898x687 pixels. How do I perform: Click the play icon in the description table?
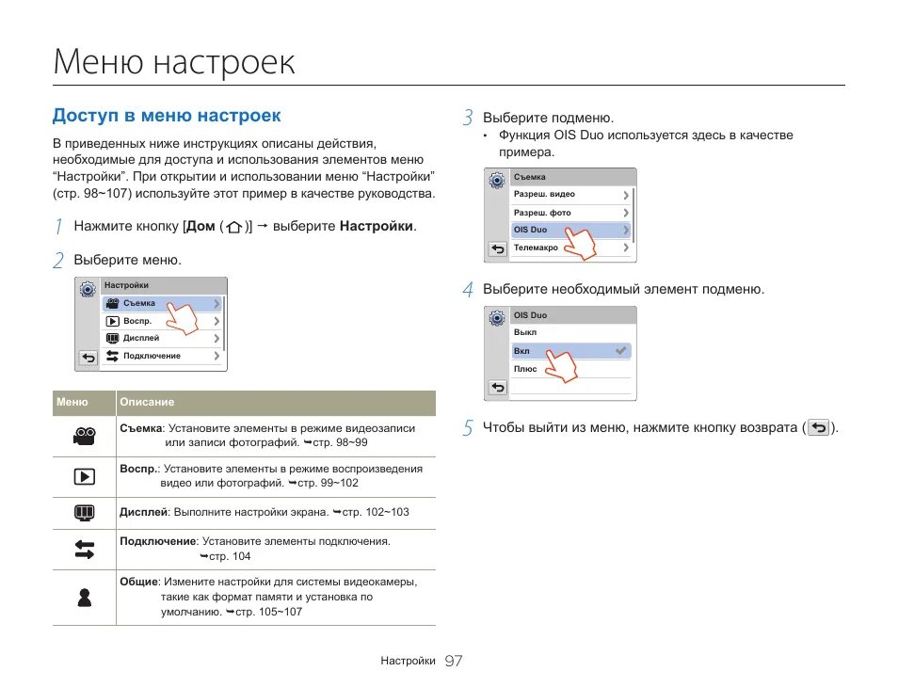click(85, 476)
